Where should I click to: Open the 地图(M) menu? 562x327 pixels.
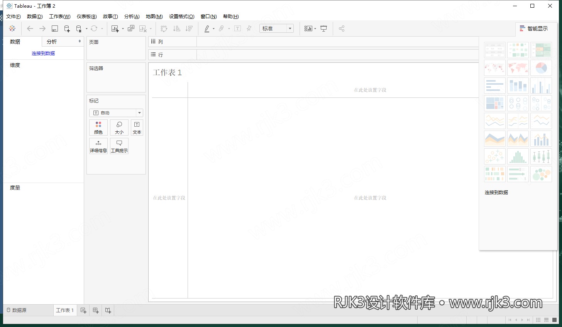154,17
